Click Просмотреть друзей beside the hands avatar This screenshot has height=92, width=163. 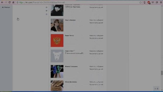point(96,85)
